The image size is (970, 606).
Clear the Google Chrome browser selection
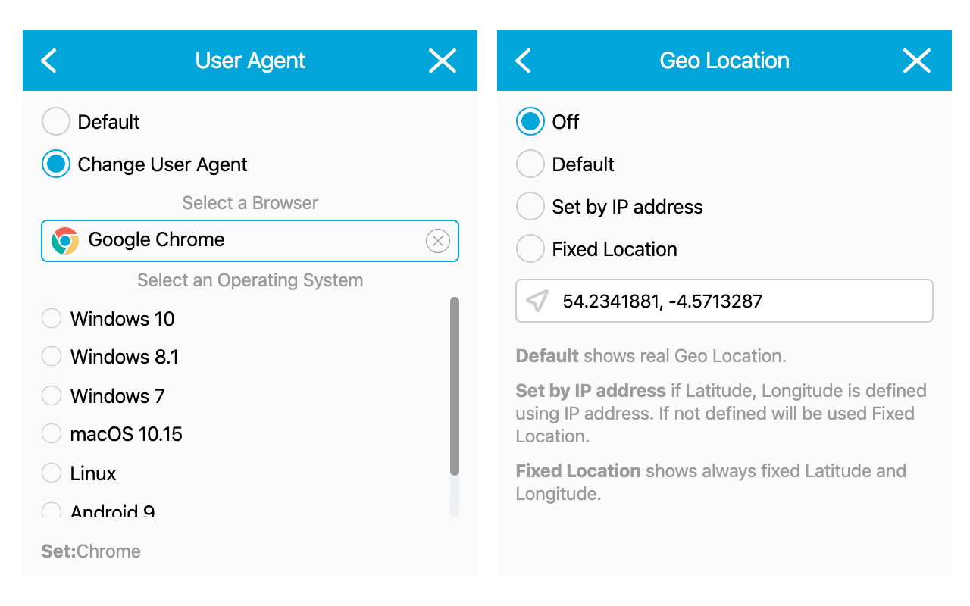[438, 241]
